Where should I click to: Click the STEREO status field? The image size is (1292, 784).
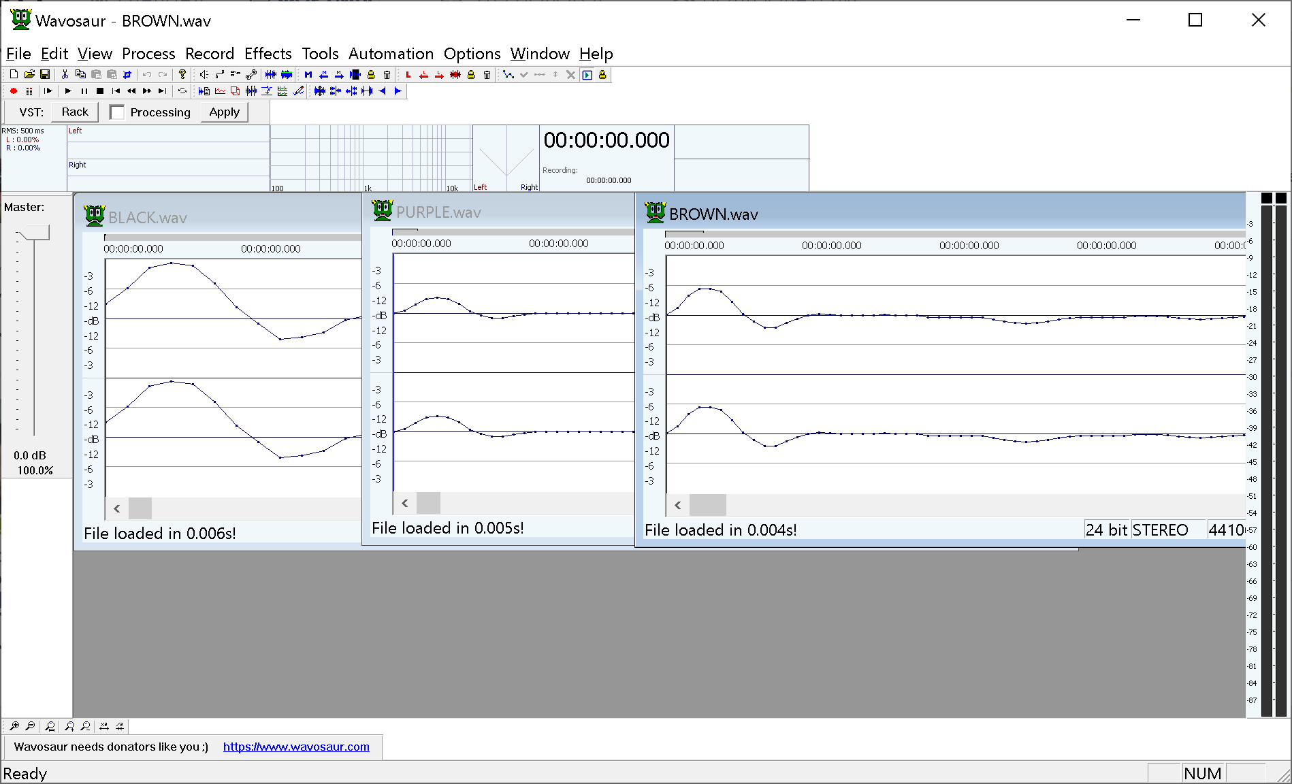[x=1169, y=530]
